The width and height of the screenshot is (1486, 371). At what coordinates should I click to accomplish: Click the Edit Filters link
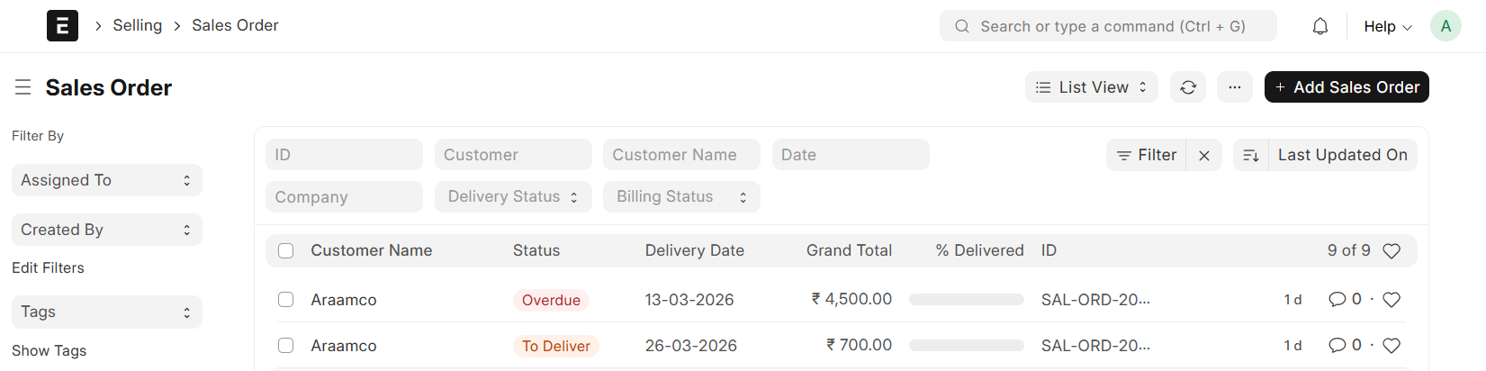pos(48,267)
